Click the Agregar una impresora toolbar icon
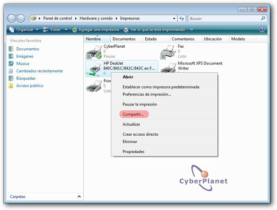Image resolution: width=277 pixels, height=210 pixels. click(x=74, y=30)
